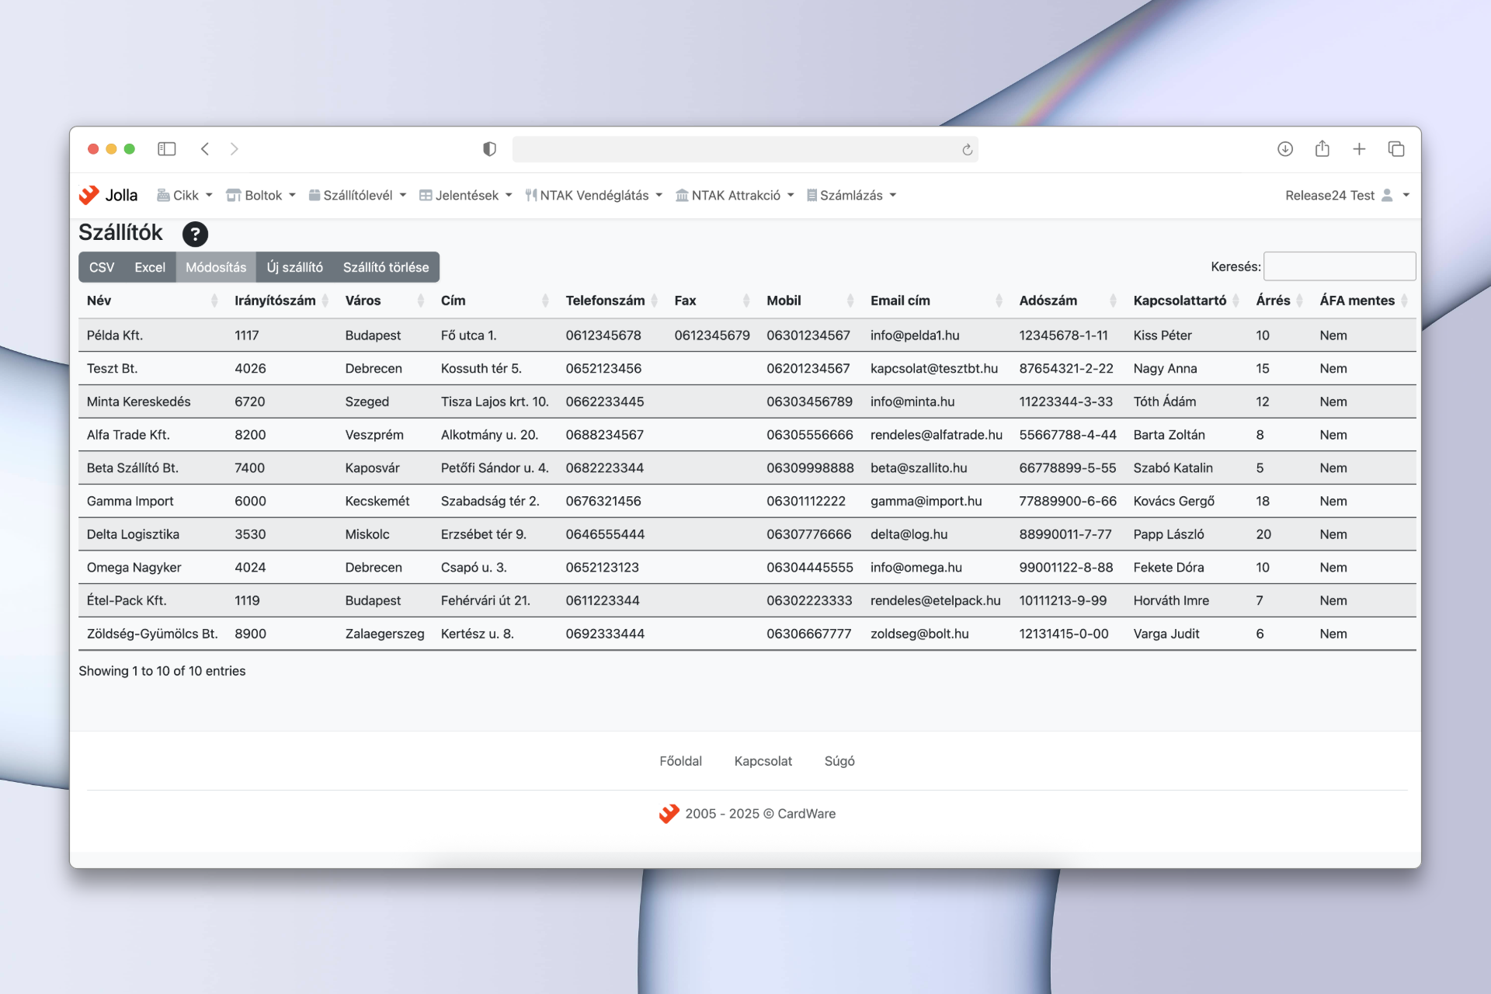The height and width of the screenshot is (994, 1491).
Task: Click email kapcsolat@tesztbt.hu cell
Action: pyautogui.click(x=933, y=369)
